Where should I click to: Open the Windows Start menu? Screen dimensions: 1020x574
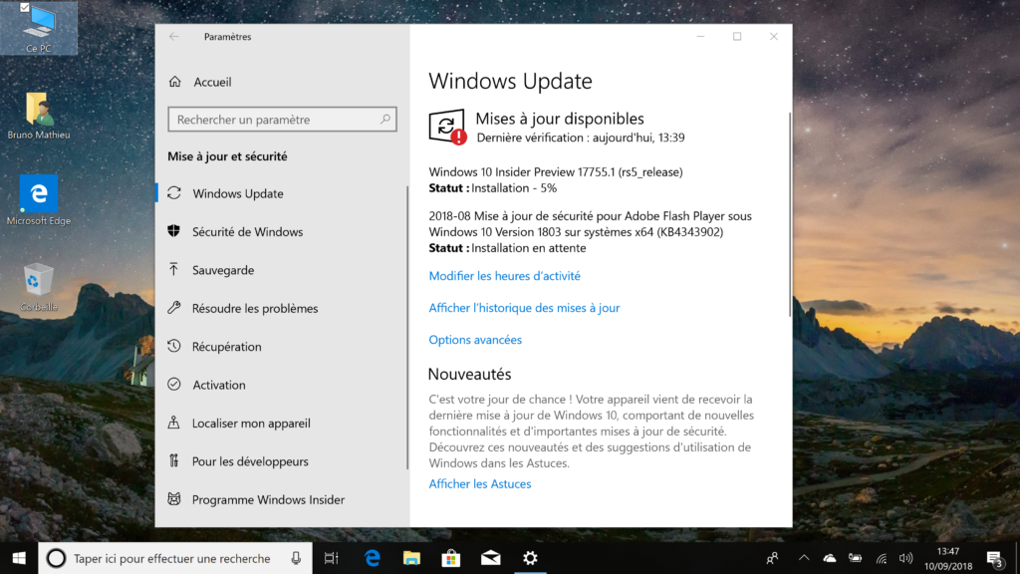pyautogui.click(x=19, y=558)
